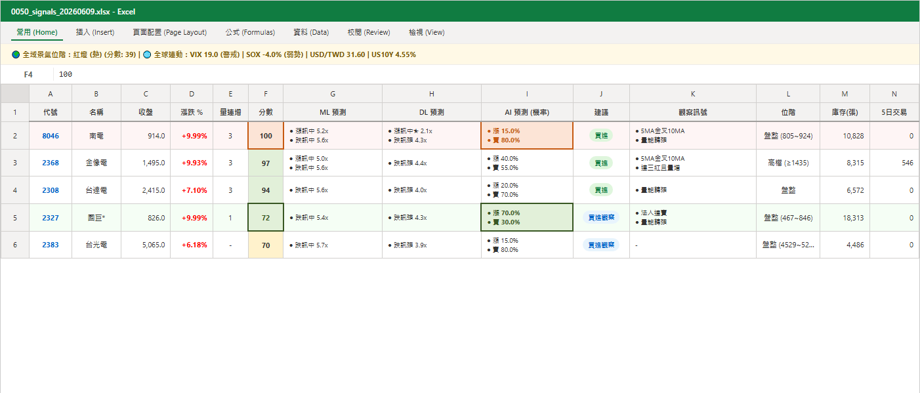Select column A header
The width and height of the screenshot is (920, 393).
tap(51, 94)
